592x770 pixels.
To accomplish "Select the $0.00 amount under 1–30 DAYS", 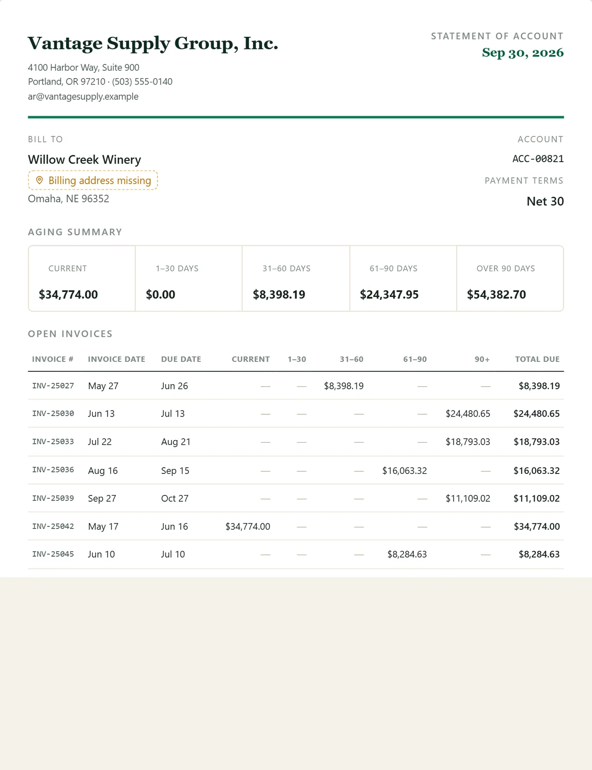I will (160, 294).
